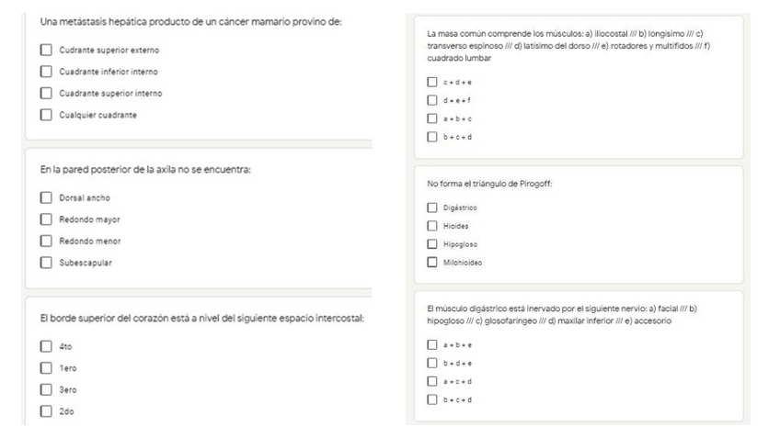
Task: Select 'Redondo mayor' checkbox
Action: (46, 219)
